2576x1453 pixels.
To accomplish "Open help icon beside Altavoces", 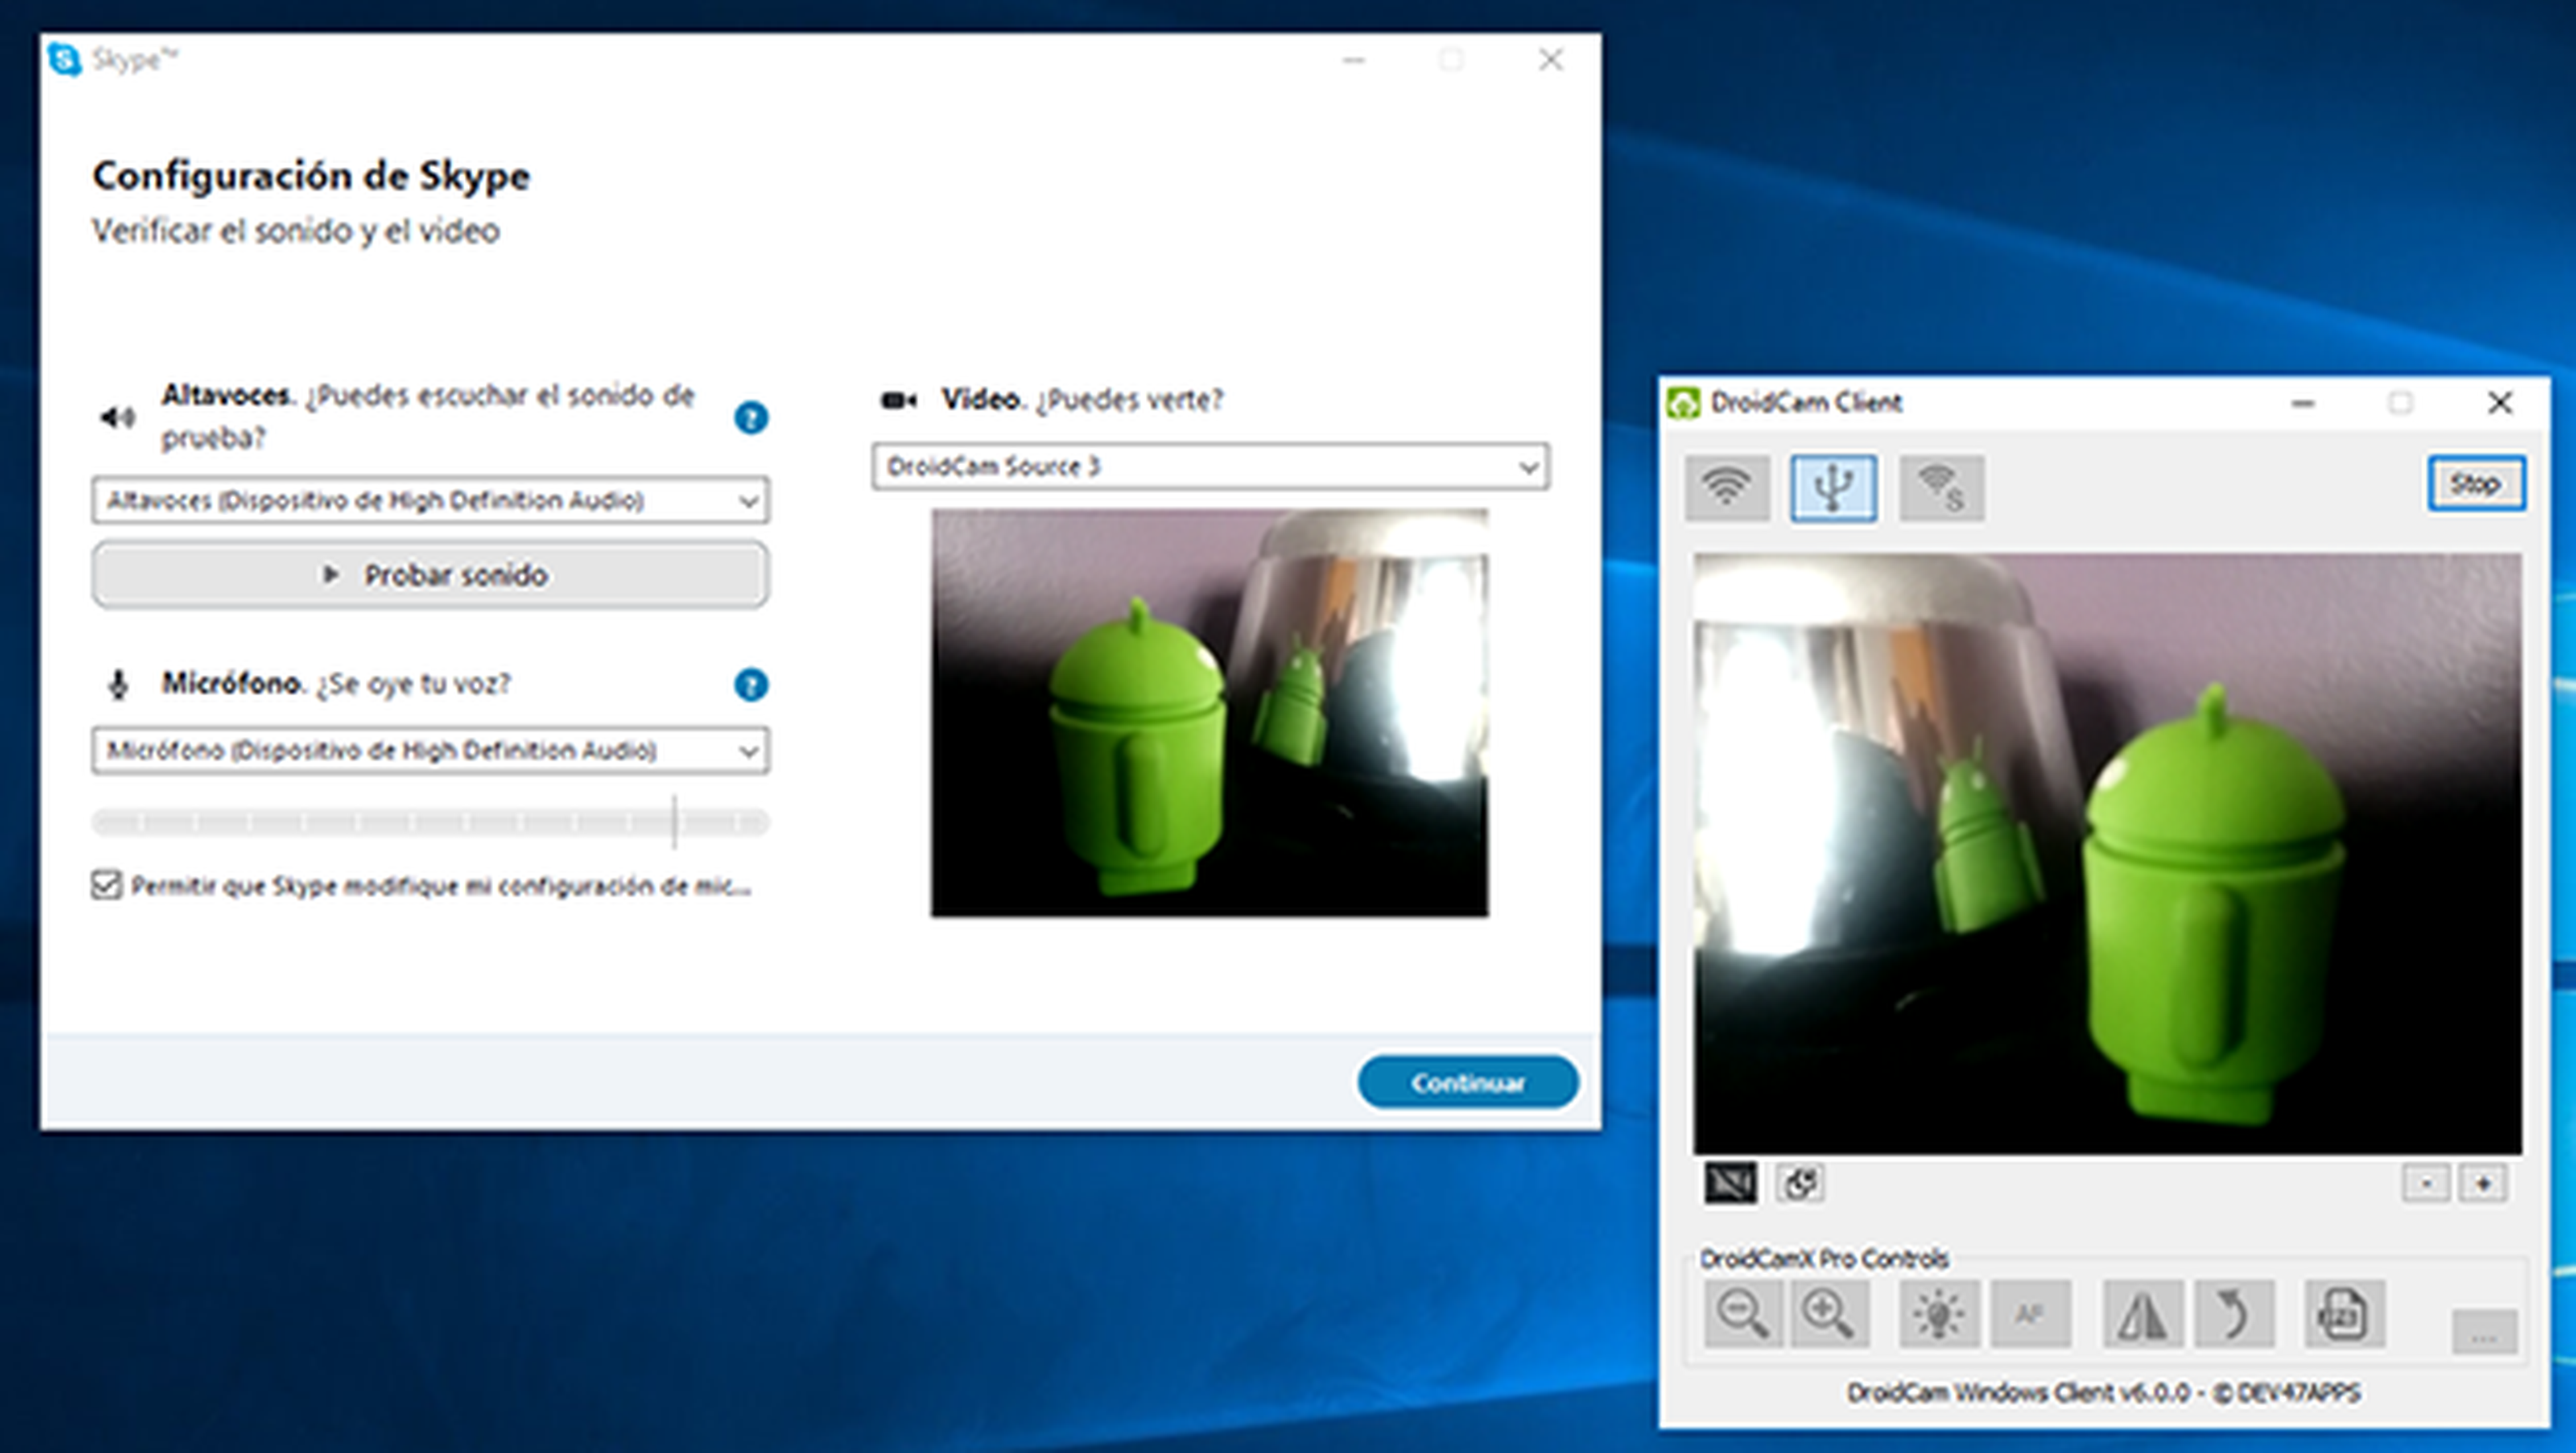I will click(751, 417).
